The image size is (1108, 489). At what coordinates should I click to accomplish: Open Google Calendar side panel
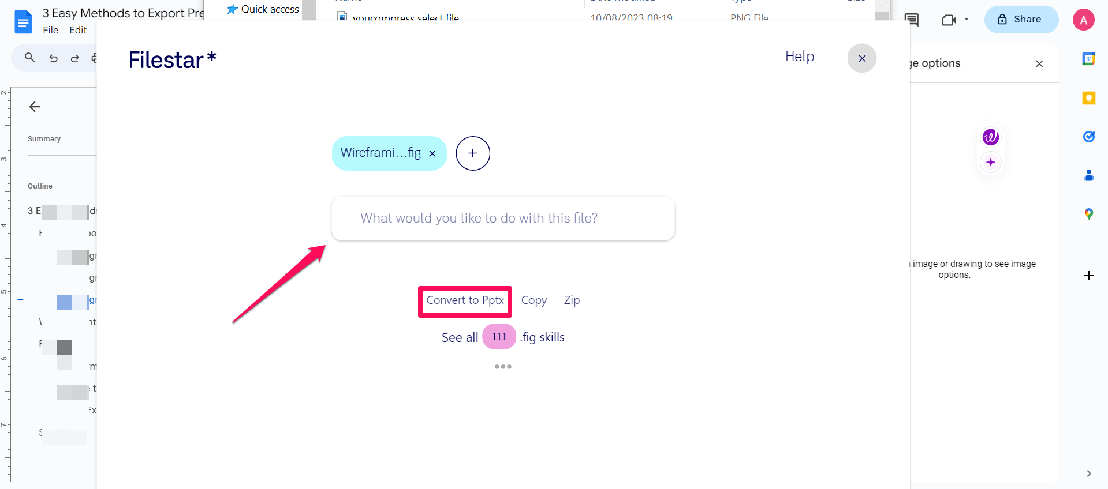[x=1089, y=58]
